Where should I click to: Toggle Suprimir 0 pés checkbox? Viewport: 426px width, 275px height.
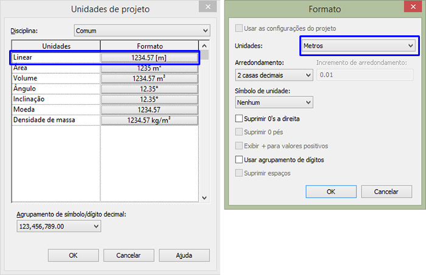coord(239,132)
